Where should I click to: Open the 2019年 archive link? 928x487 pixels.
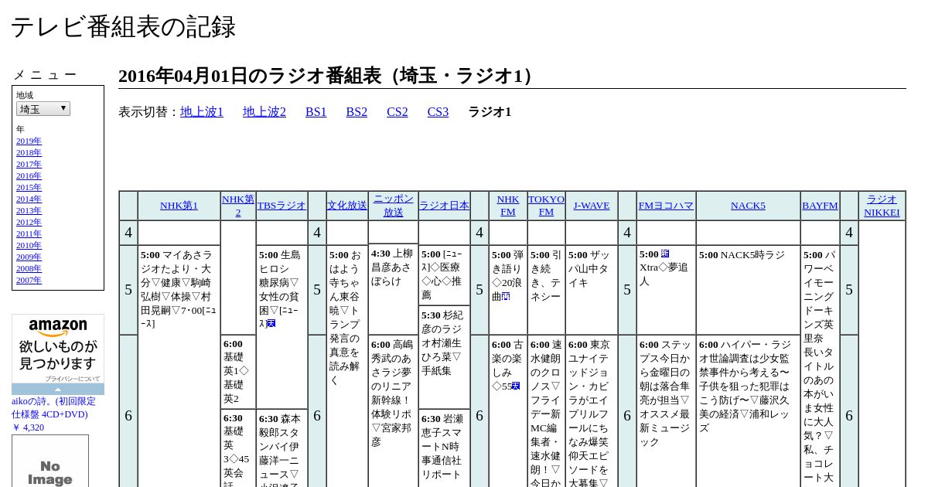[x=29, y=141]
